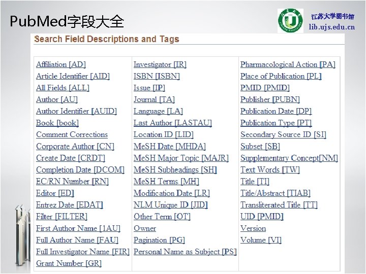
Task: Open Secondary Source ID [SI] link
Action: pos(283,134)
